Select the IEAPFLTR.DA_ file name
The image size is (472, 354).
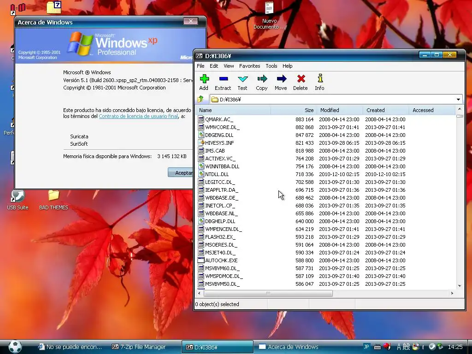click(x=222, y=189)
